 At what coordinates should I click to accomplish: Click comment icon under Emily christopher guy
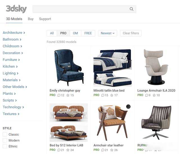pos(59,95)
